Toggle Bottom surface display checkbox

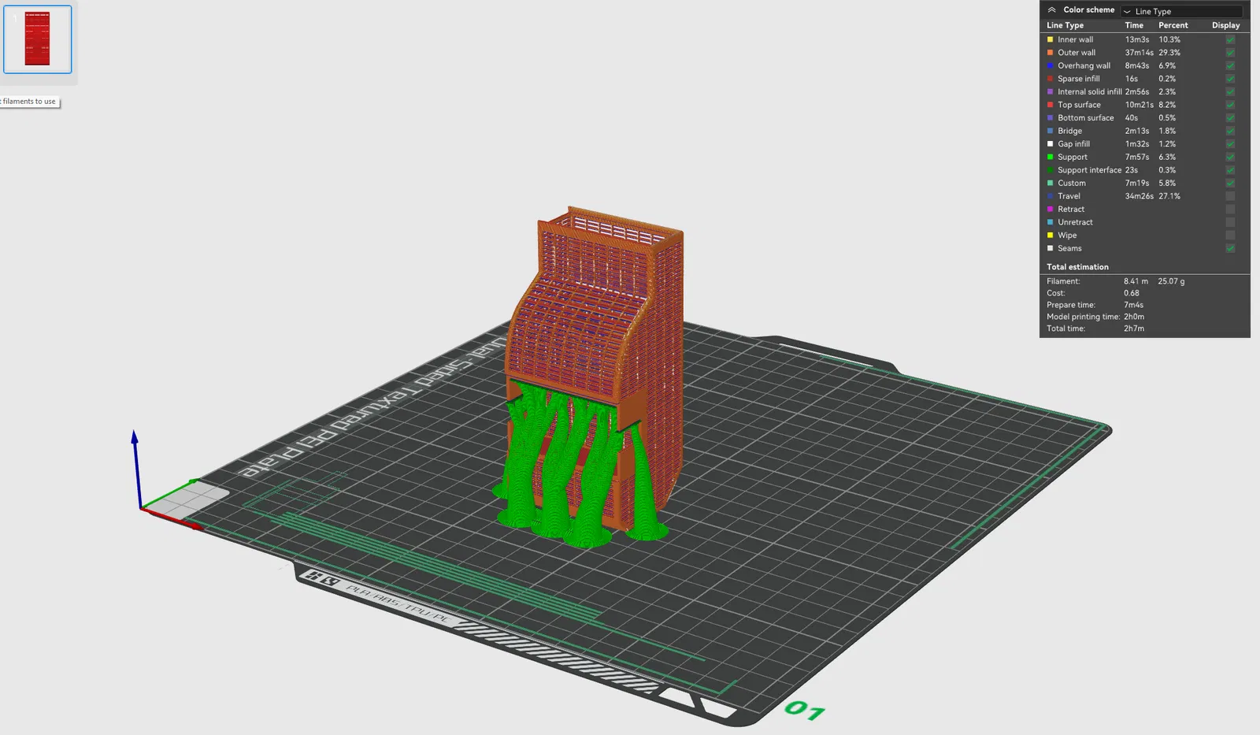click(x=1230, y=117)
